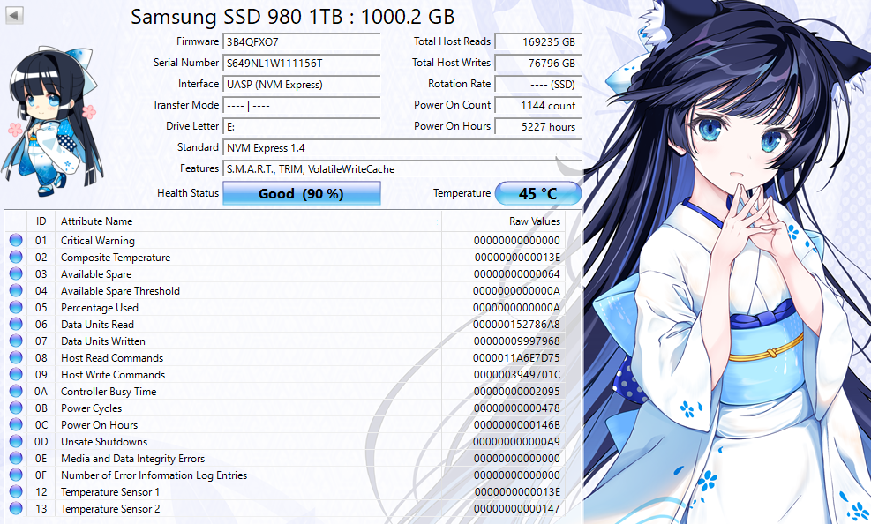
Task: Click the Composite Temperature attribute name
Action: pos(116,257)
